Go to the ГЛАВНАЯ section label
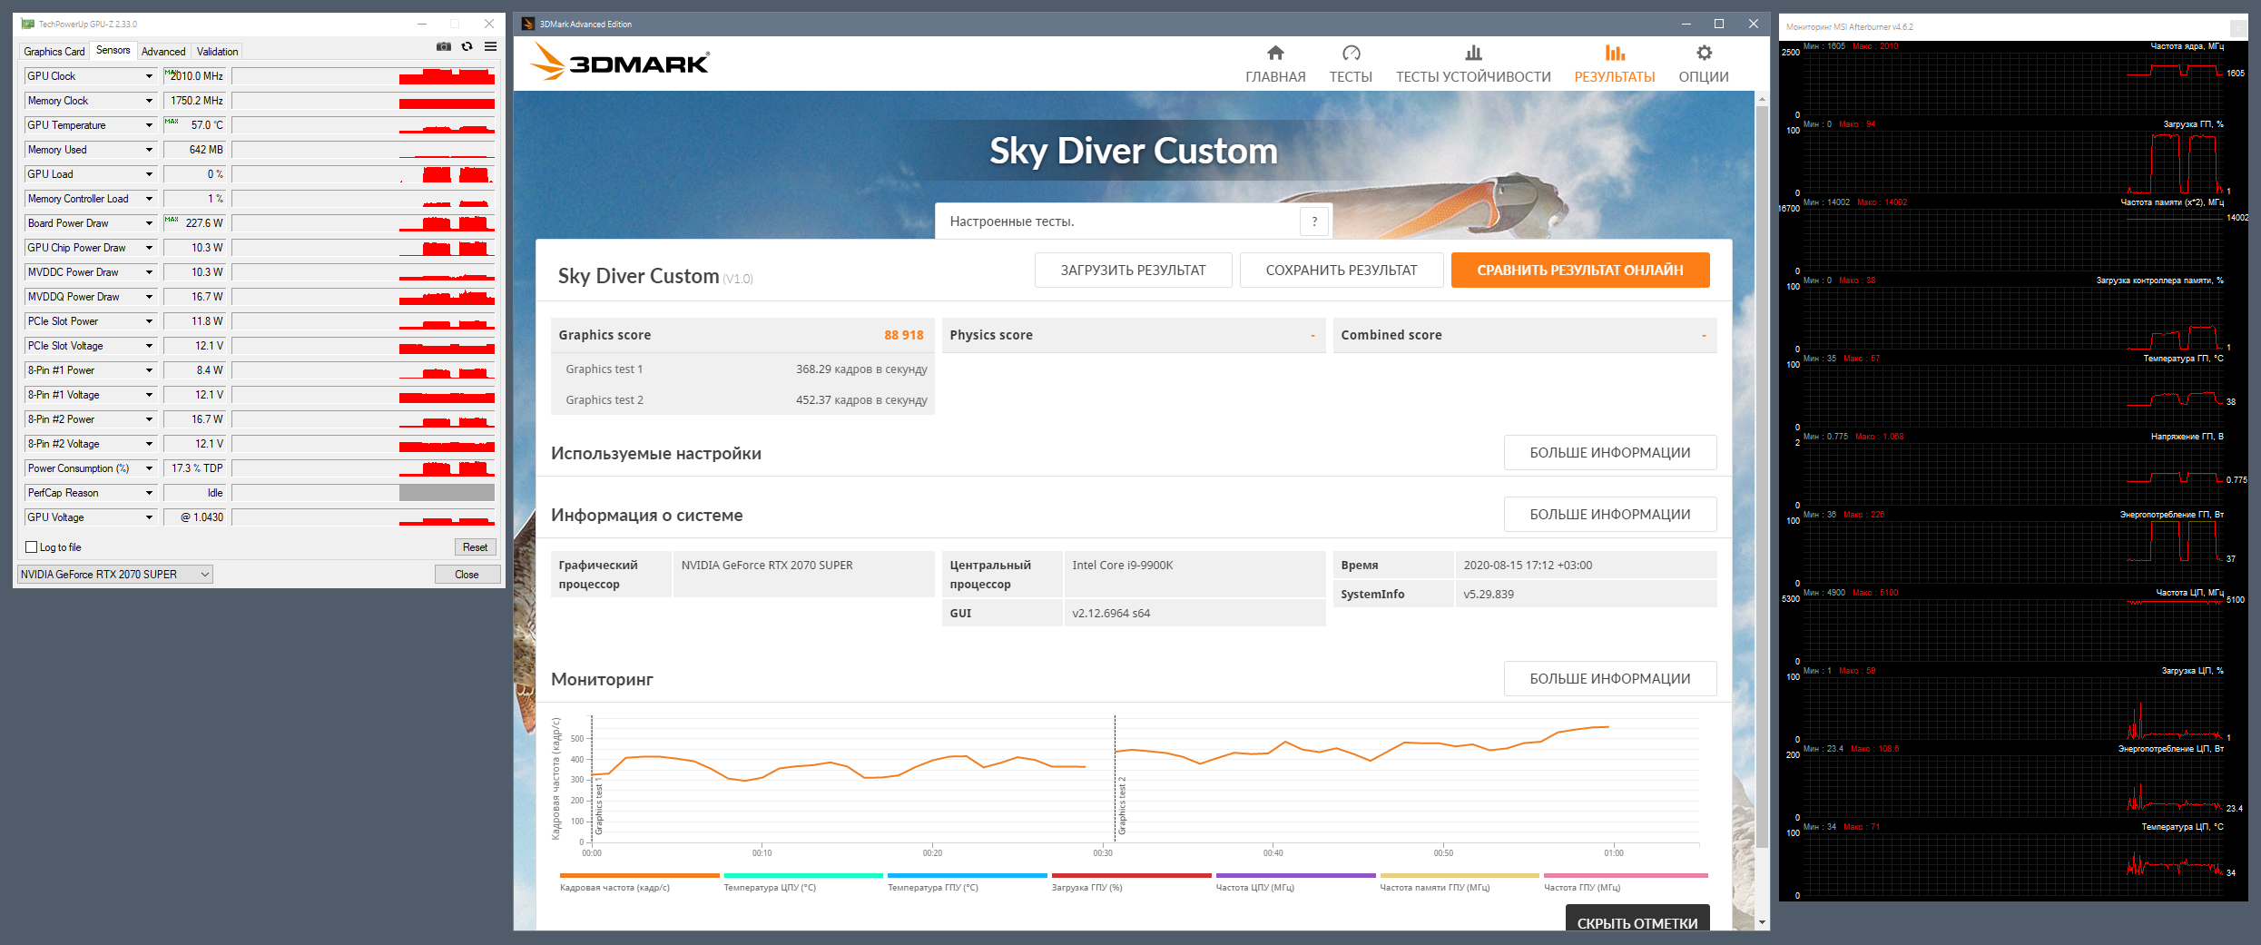Viewport: 2261px width, 945px height. tap(1275, 77)
